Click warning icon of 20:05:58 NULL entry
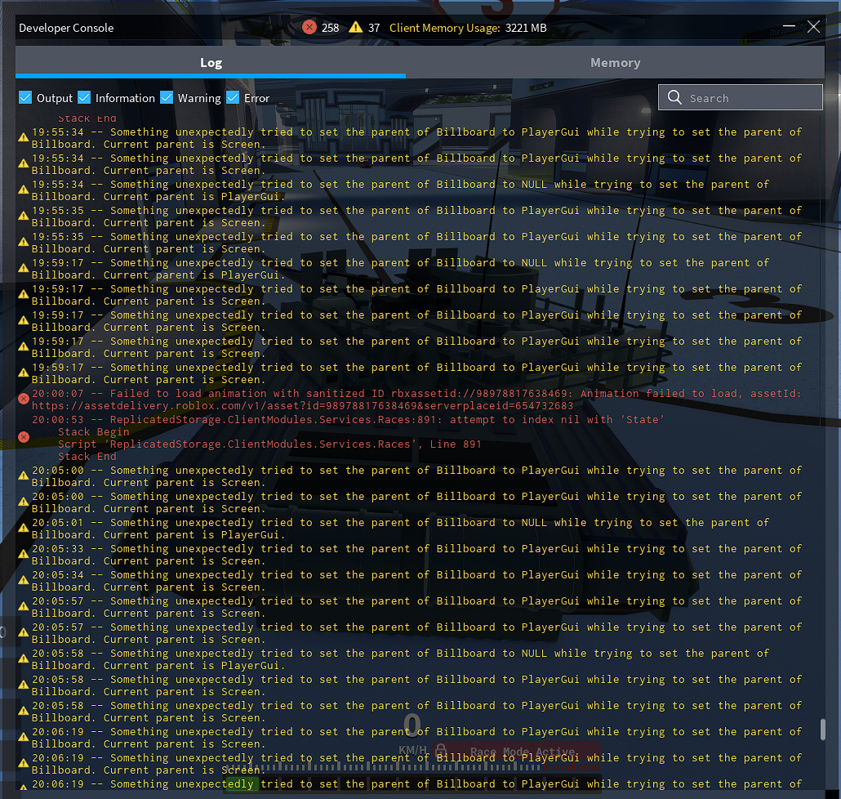This screenshot has height=799, width=841. pyautogui.click(x=23, y=659)
